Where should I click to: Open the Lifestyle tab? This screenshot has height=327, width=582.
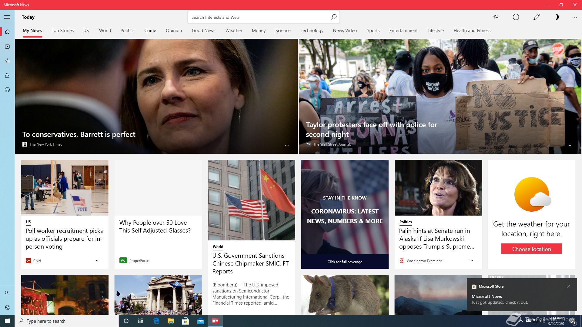[436, 31]
